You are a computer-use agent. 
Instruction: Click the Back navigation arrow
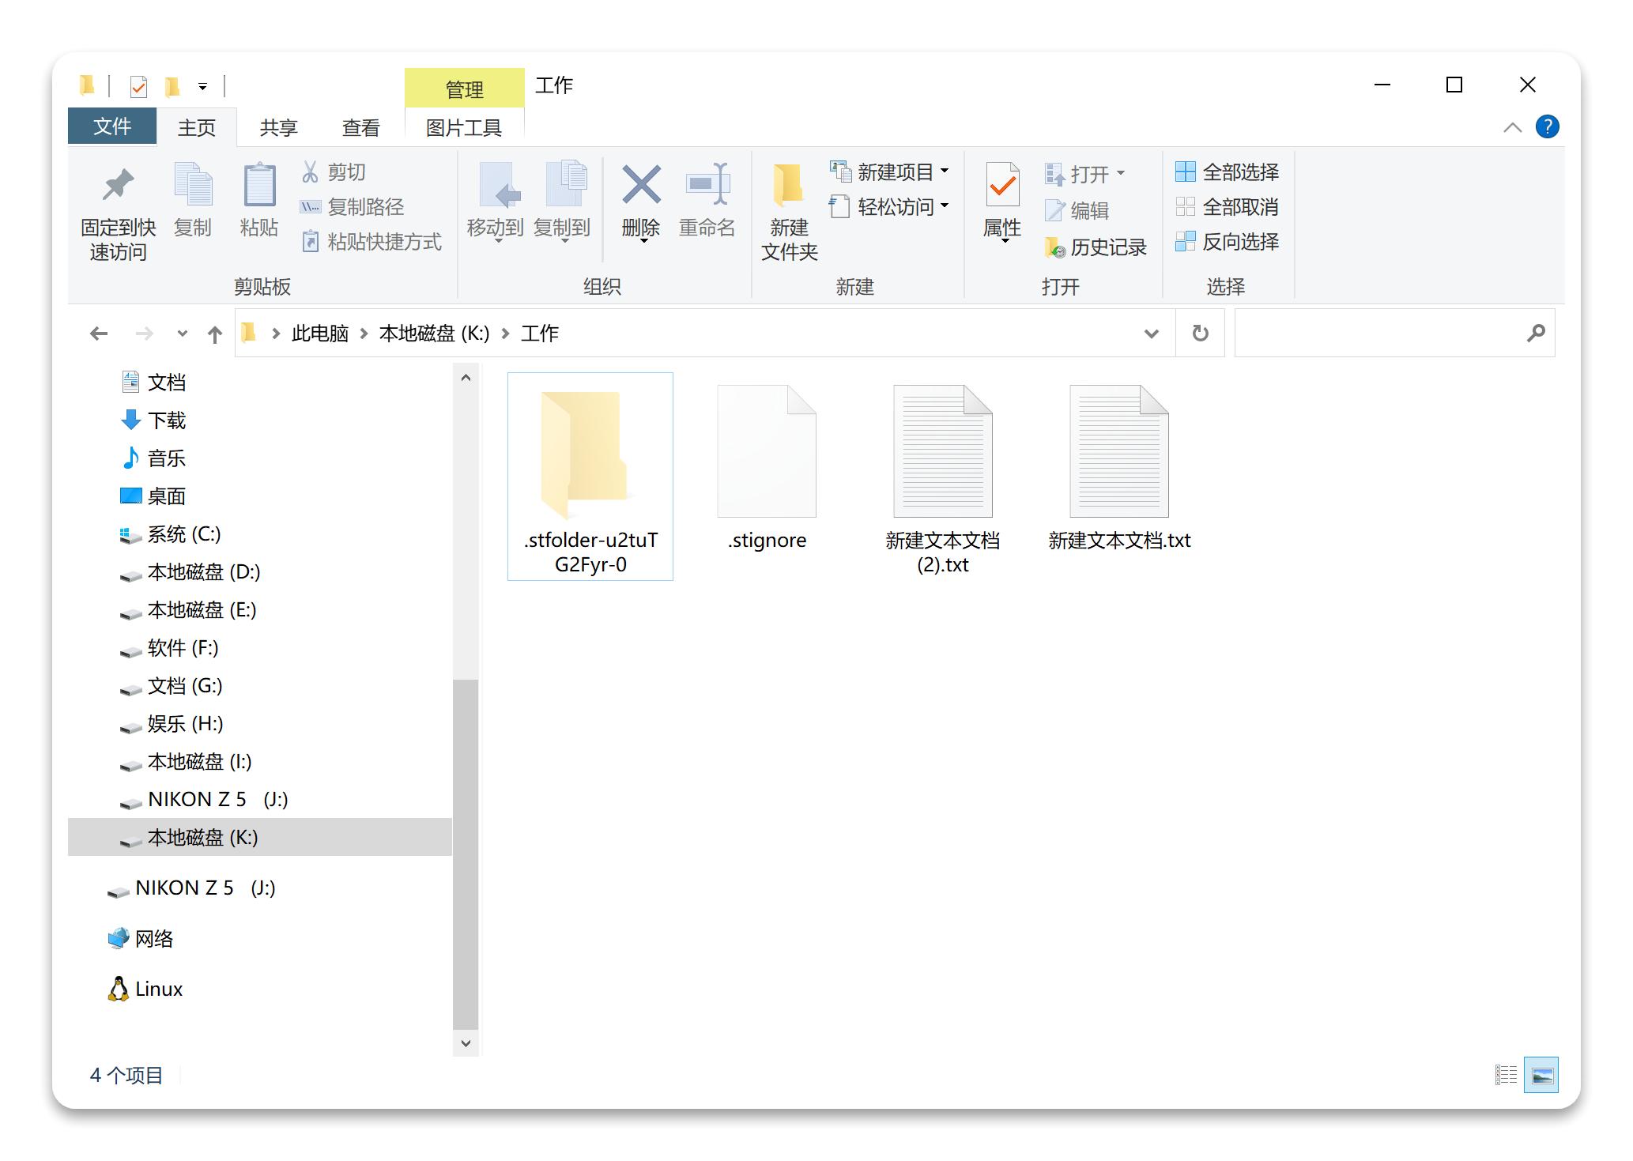[99, 334]
